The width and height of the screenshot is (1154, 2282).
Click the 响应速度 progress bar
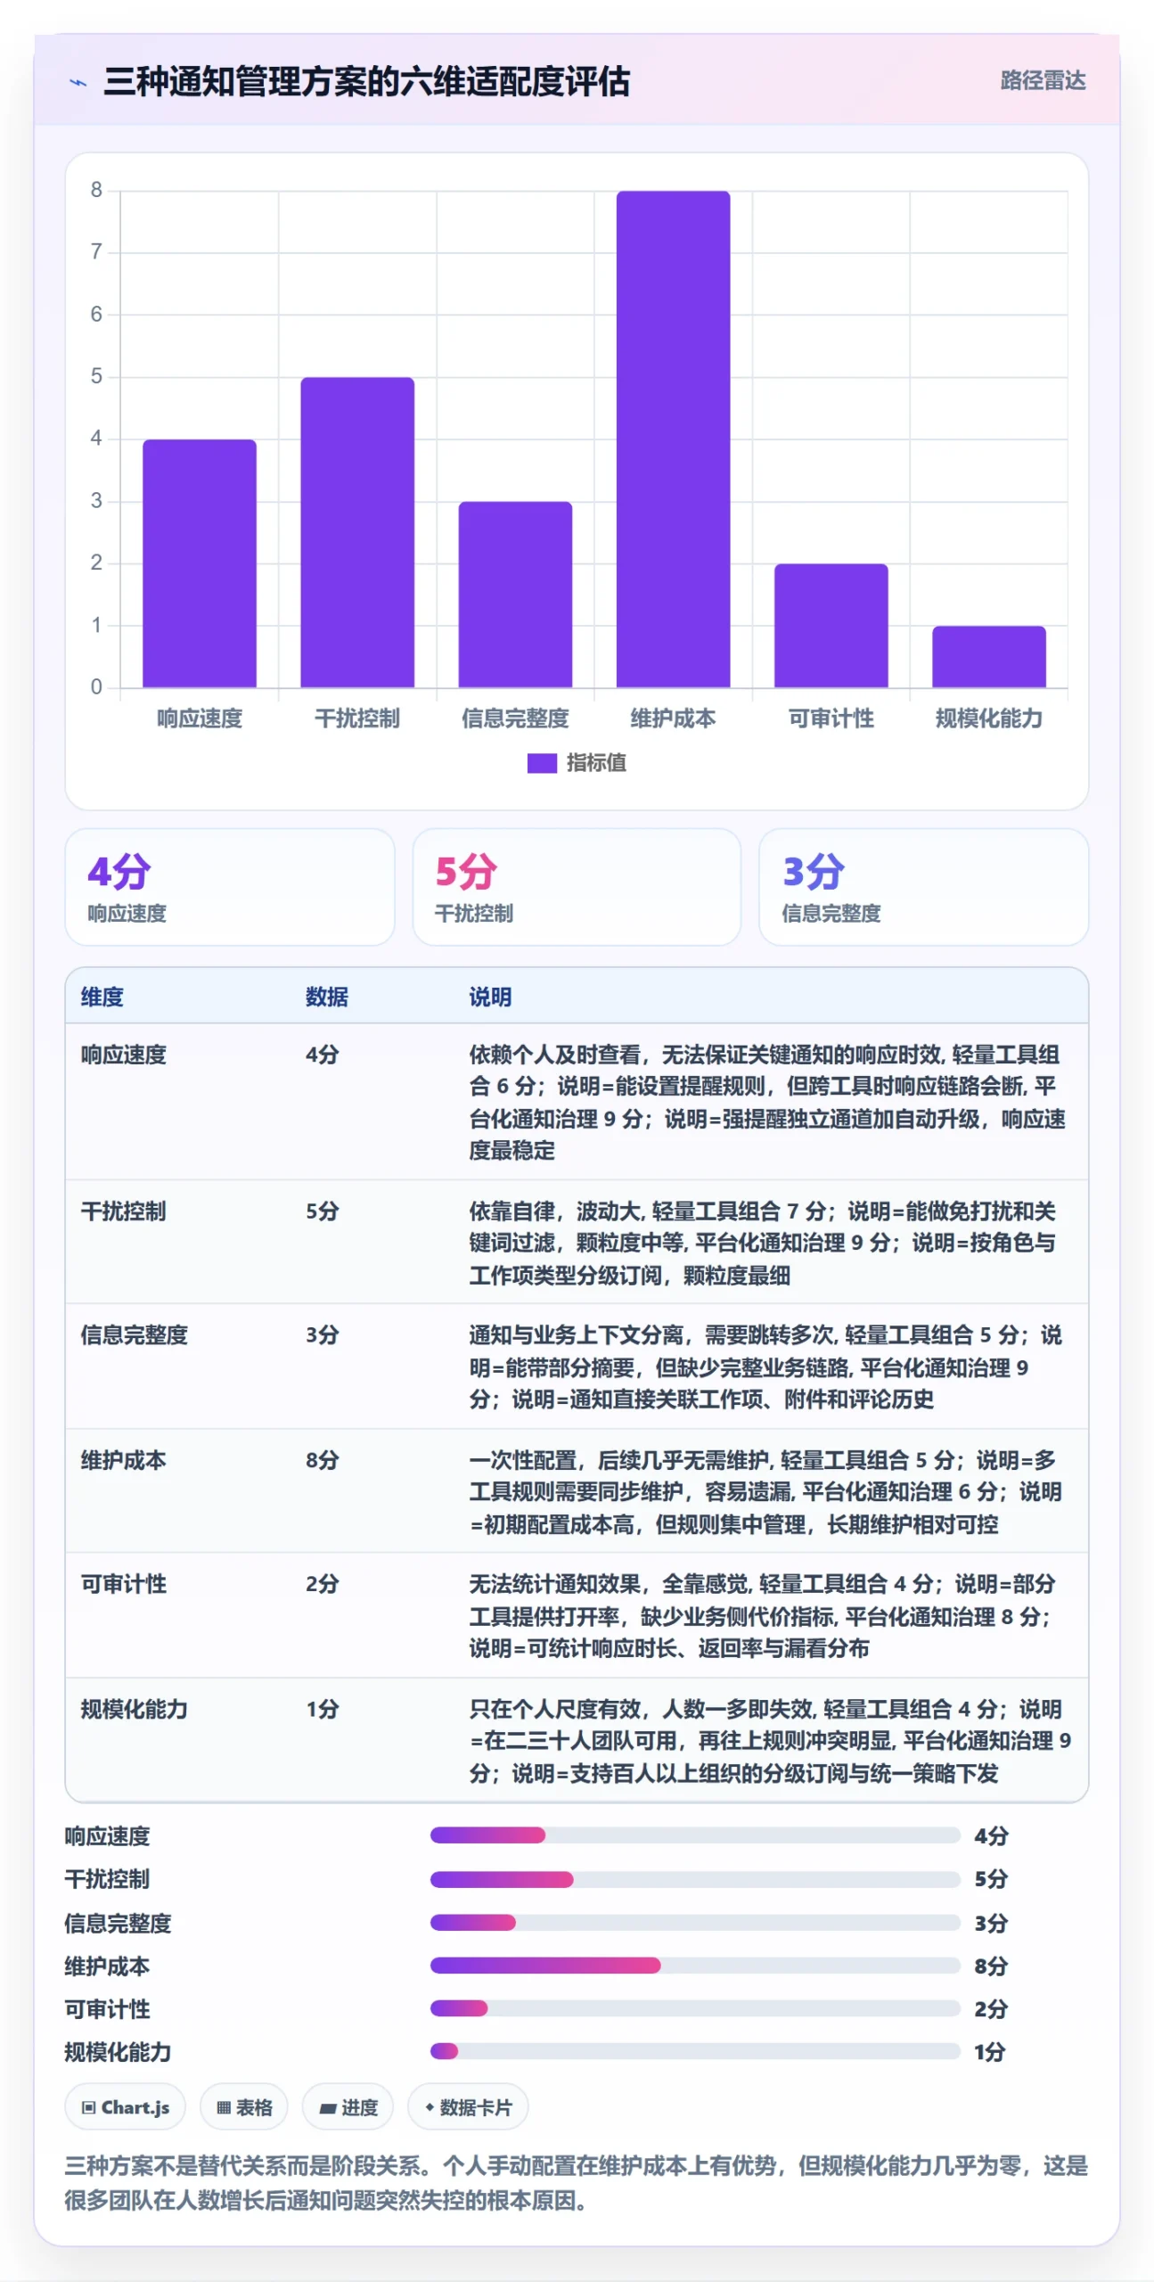(695, 1835)
